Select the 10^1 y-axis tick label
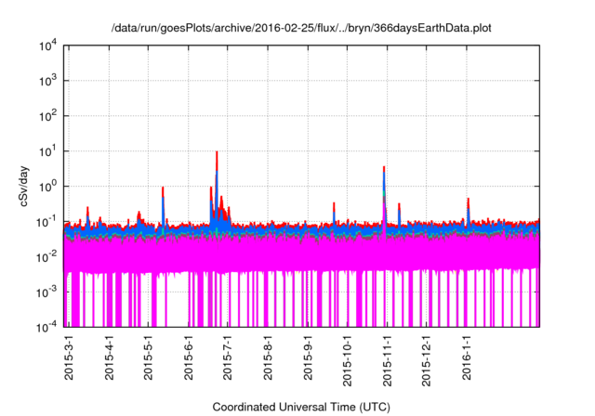 pos(48,151)
